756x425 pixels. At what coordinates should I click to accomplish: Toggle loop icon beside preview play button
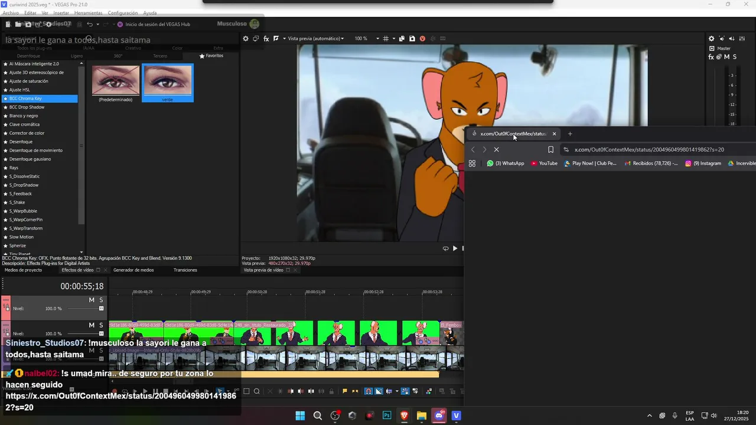point(445,249)
